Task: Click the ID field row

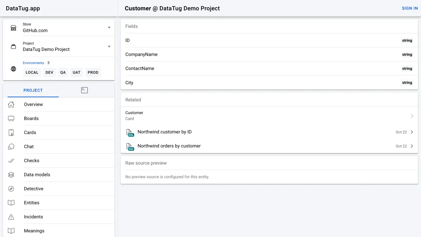Action: [269, 40]
